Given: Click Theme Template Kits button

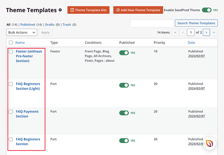Looking at the screenshot, I should point(88,10).
